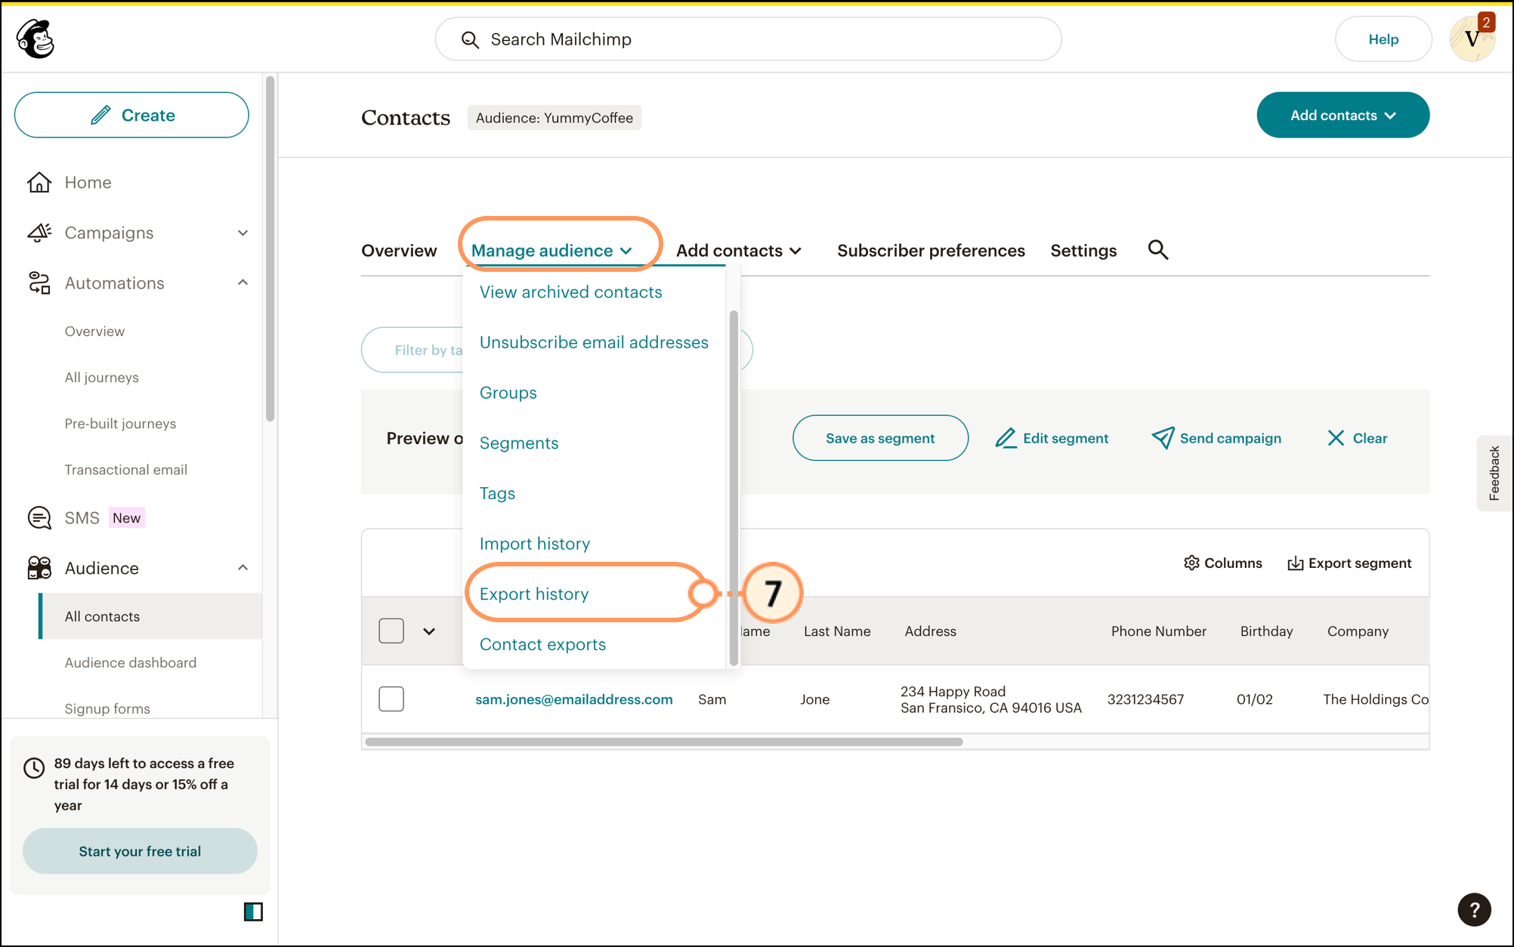The image size is (1514, 947).
Task: Click the magnifier icon in search bar
Action: (x=470, y=39)
